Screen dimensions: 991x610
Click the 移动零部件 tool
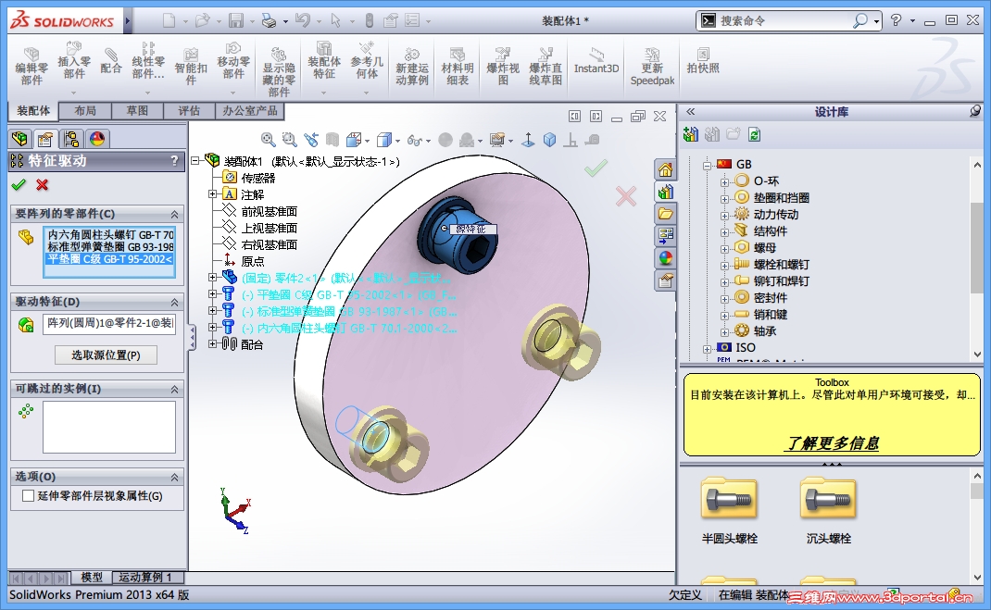tap(233, 61)
